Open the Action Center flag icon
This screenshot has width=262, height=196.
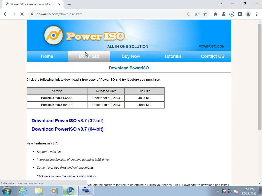224,191
